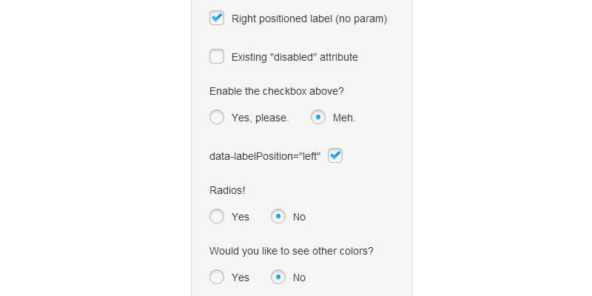Uncheck the data-labelPosition="left" checkbox
The height and width of the screenshot is (296, 592).
(x=335, y=156)
